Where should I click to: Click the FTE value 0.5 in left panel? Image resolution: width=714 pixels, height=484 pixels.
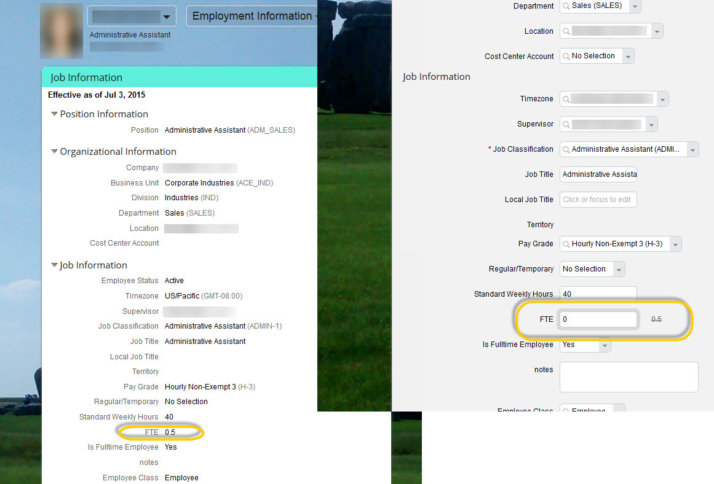[x=170, y=432]
